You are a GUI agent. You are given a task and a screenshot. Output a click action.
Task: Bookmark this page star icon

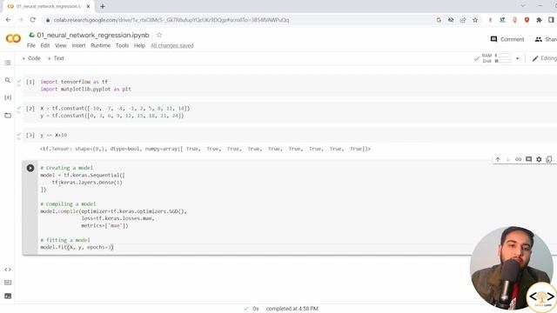click(x=475, y=20)
